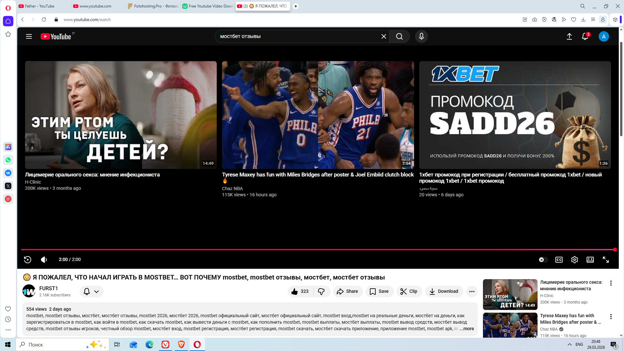Open WhatsApp in Opera sidebar

click(x=8, y=160)
